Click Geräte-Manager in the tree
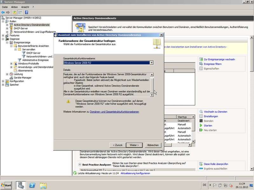The width and height of the screenshot is (254, 190). coord(22,78)
